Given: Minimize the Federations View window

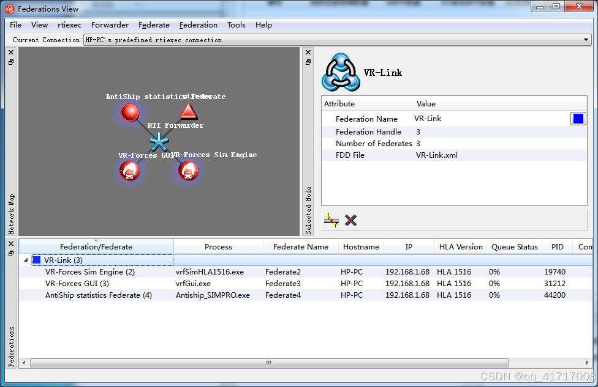Looking at the screenshot, I should (x=540, y=7).
